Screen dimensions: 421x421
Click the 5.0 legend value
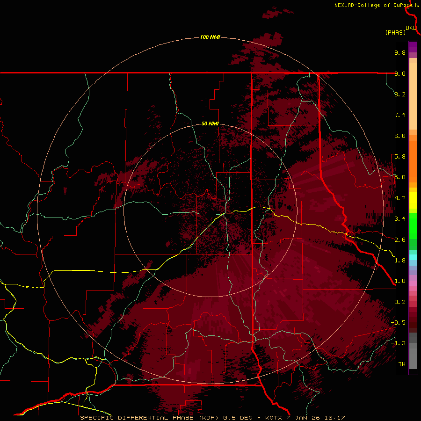pyautogui.click(x=400, y=177)
